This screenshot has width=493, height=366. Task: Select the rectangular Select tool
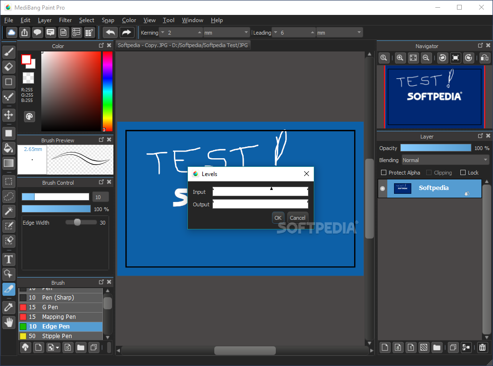click(9, 182)
